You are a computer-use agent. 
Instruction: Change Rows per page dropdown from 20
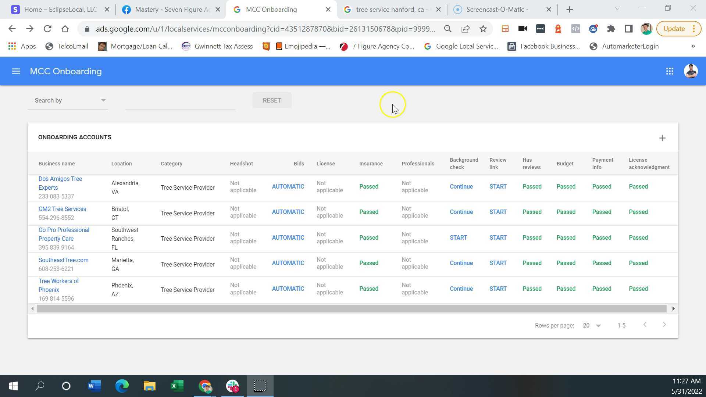click(592, 325)
